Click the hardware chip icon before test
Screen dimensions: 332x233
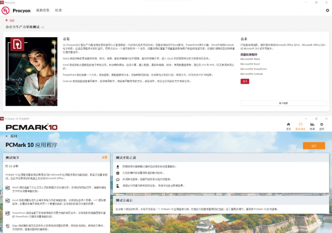[117, 173]
